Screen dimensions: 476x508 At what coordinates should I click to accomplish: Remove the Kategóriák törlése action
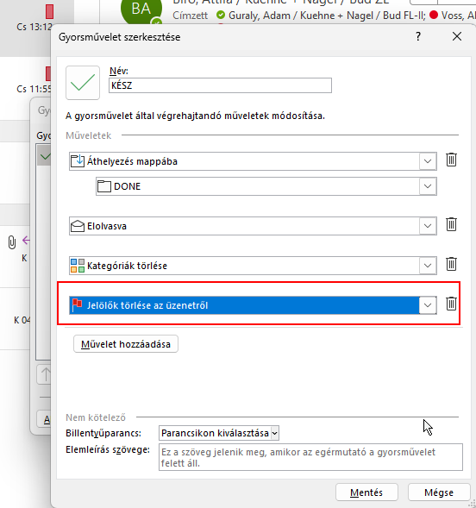pyautogui.click(x=451, y=264)
